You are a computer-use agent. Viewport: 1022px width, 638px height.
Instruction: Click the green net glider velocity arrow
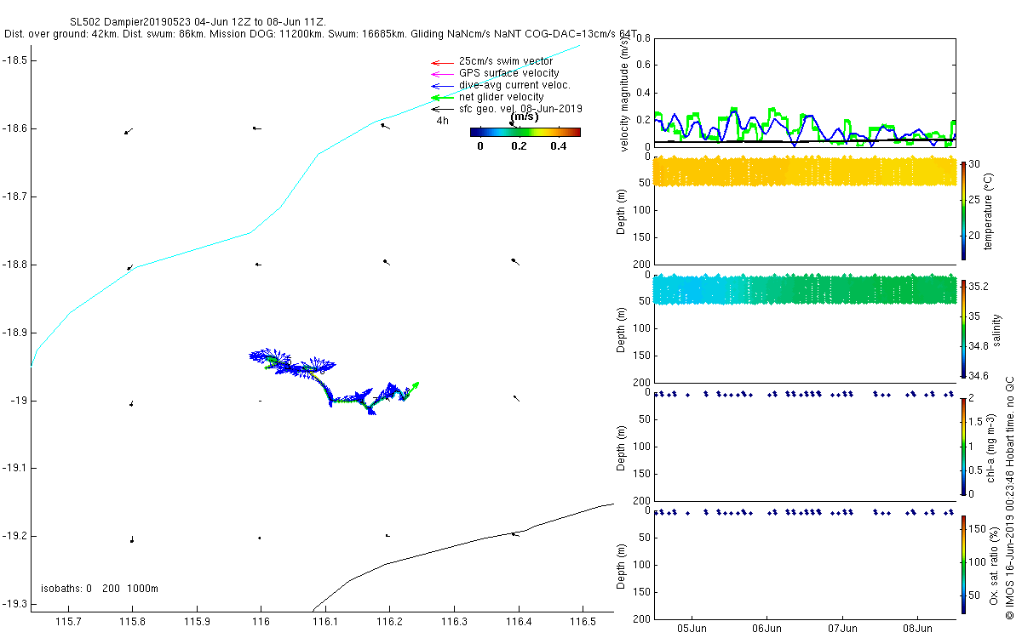[441, 98]
